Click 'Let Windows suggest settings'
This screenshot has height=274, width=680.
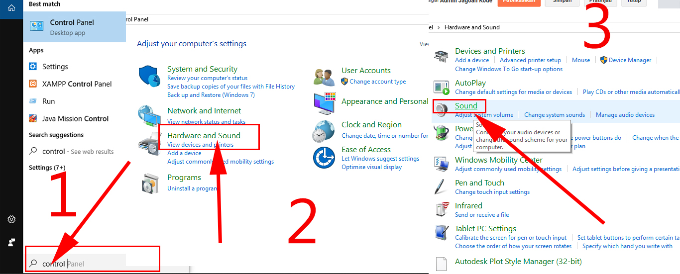pos(380,159)
